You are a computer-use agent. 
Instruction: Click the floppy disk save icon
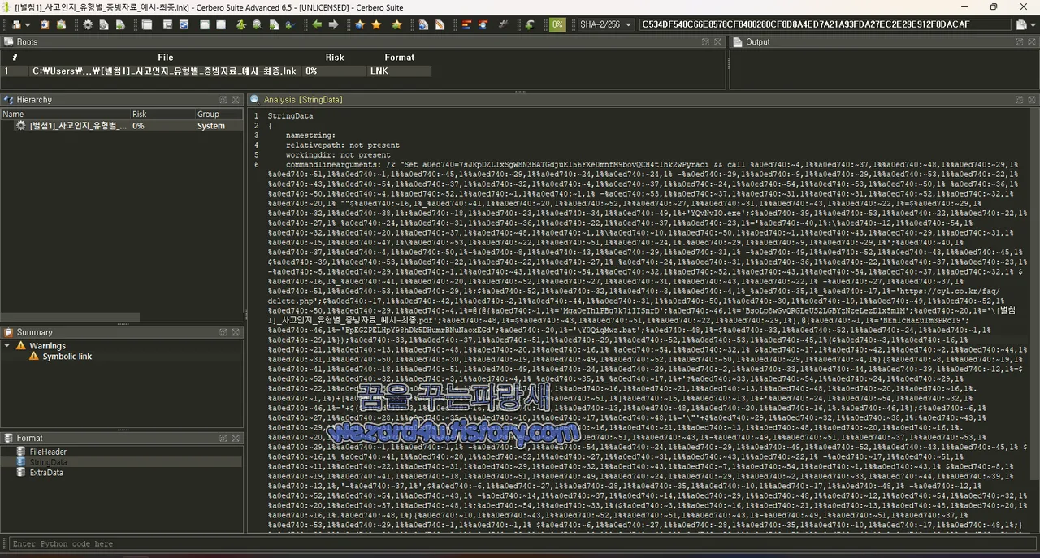(x=167, y=25)
